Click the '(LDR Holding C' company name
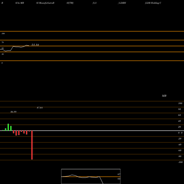This screenshot has width=184, height=184. click(153, 3)
